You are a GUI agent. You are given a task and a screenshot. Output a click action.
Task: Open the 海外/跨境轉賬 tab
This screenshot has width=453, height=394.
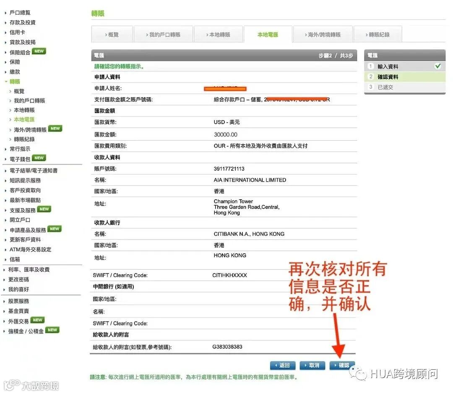point(323,35)
